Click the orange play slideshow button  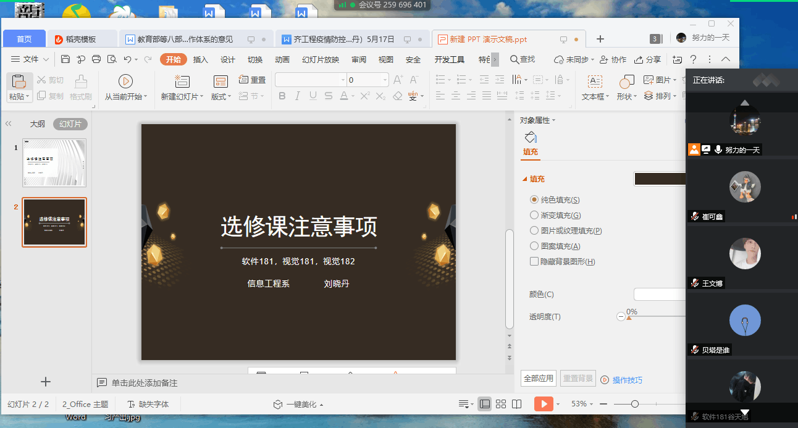(x=543, y=404)
